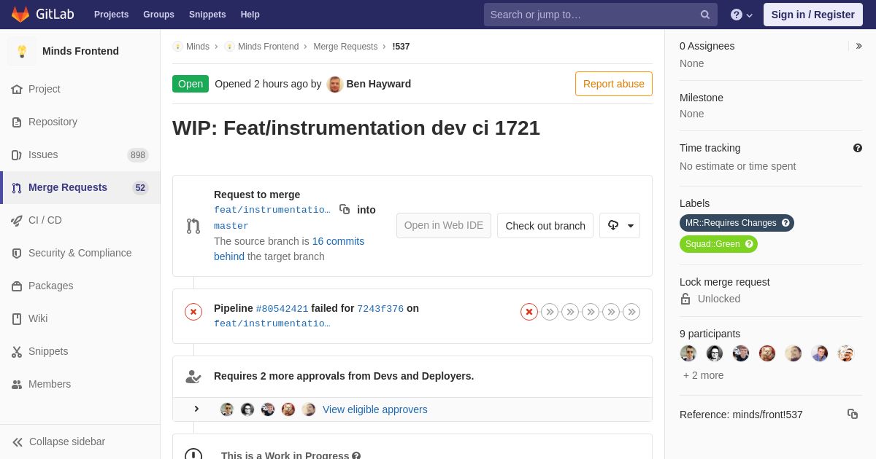Open commit 7243f376 link
The height and width of the screenshot is (459, 876).
(380, 309)
